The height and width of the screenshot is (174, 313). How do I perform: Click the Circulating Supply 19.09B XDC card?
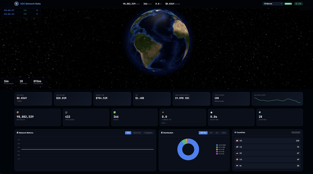[192, 99]
